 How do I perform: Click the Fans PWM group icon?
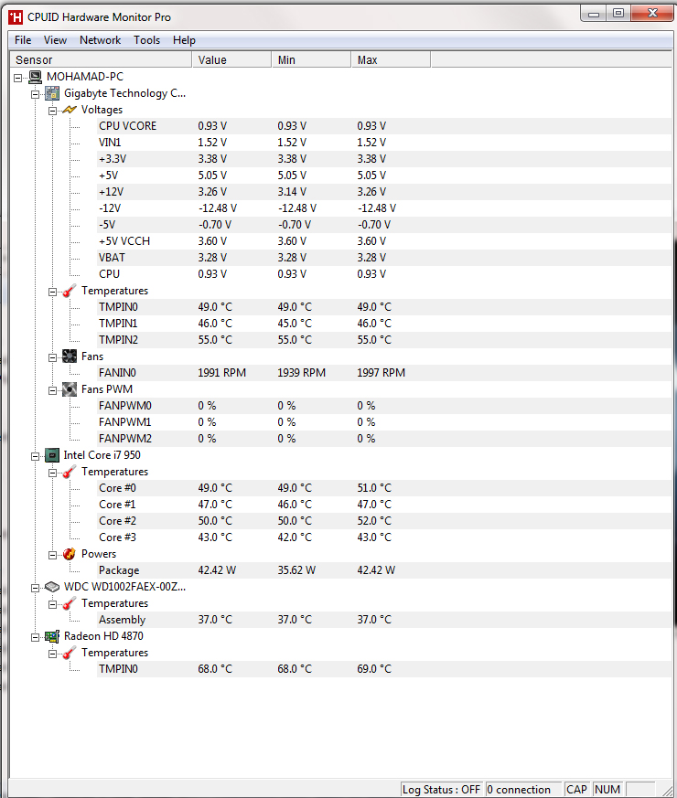70,389
